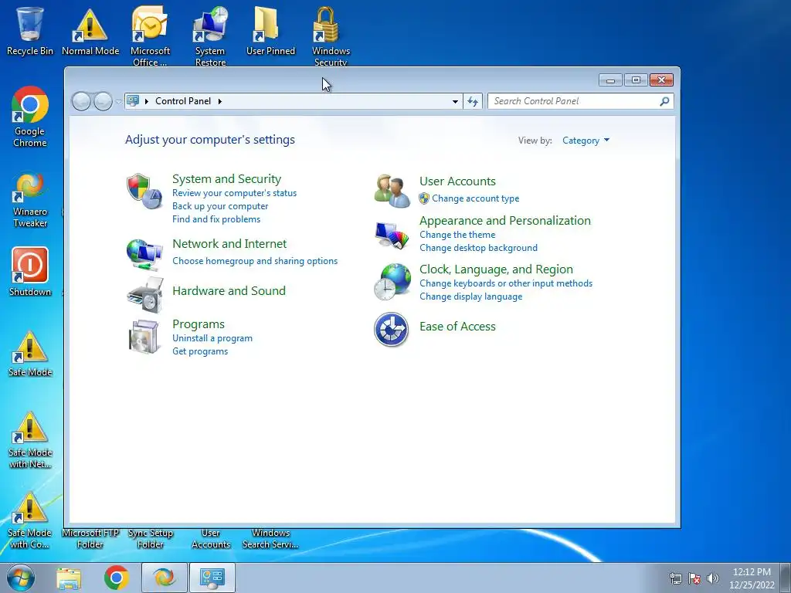Click the search magnifier icon

tap(664, 101)
